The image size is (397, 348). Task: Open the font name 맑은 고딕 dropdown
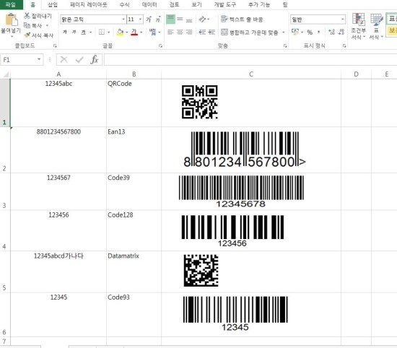pos(123,19)
